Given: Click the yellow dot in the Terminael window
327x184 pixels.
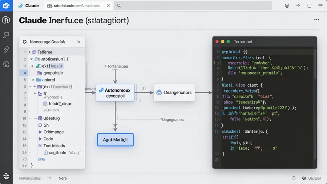Looking at the screenshot, I should 223,41.
